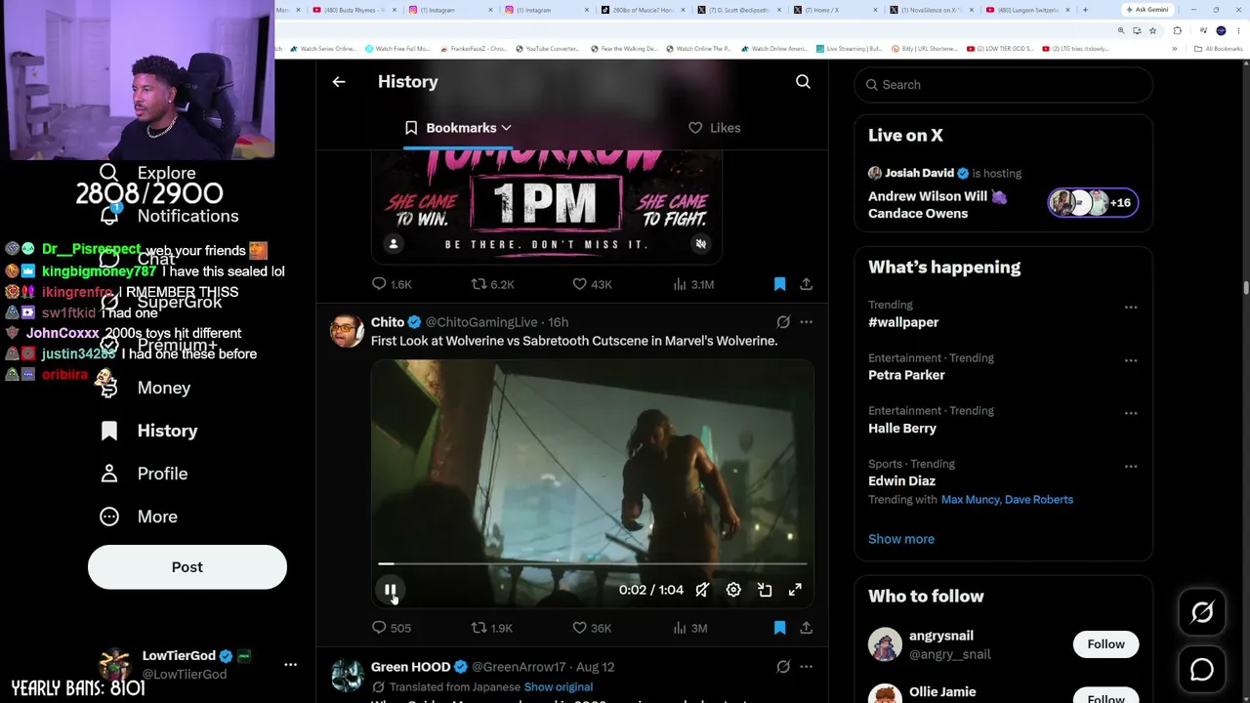Screen dimensions: 1250x703
Task: Open a new browser tab
Action: point(1085,10)
